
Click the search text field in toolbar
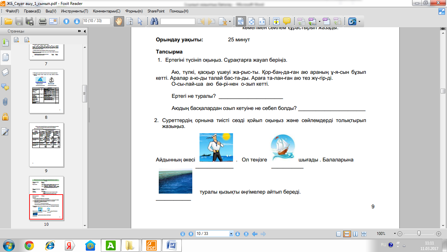coord(178,22)
